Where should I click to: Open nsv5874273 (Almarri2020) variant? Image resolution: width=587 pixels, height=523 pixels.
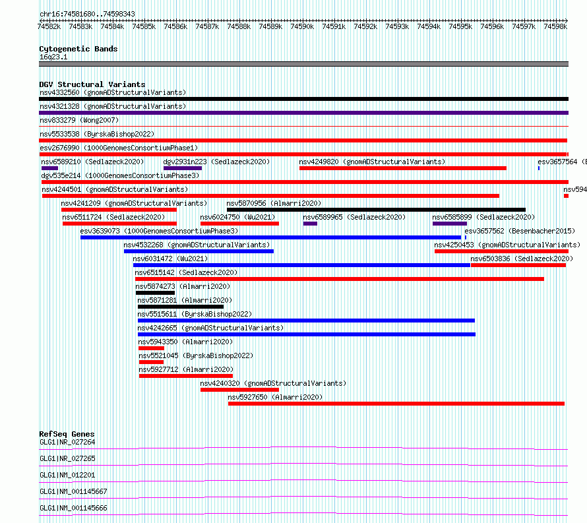[183, 286]
